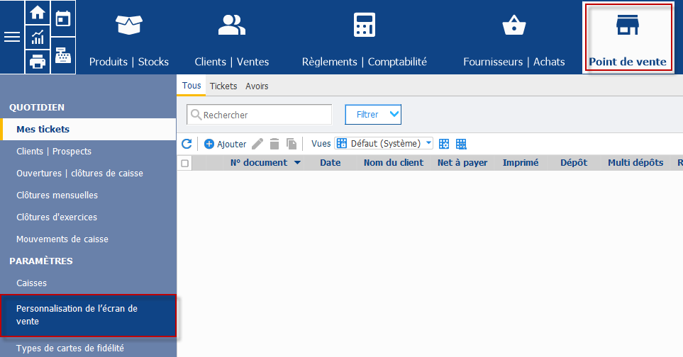The image size is (683, 357).
Task: Sort by Net à payer column
Action: (x=462, y=163)
